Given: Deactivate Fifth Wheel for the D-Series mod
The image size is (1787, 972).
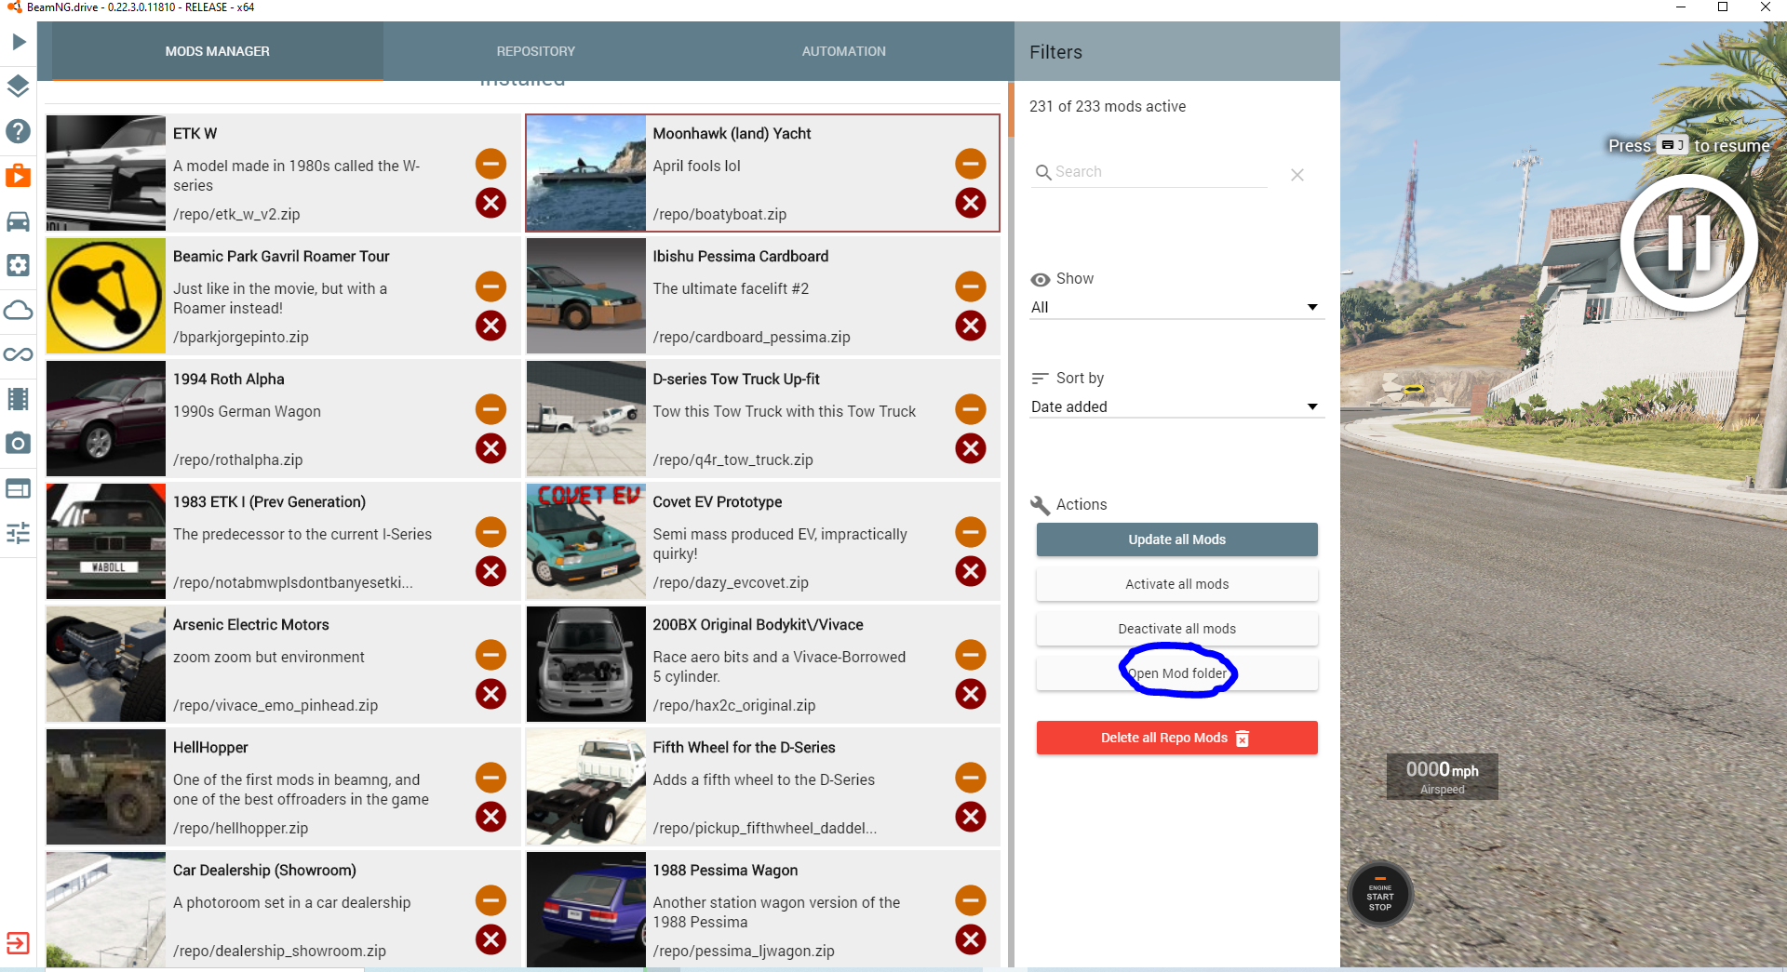Looking at the screenshot, I should 971,778.
